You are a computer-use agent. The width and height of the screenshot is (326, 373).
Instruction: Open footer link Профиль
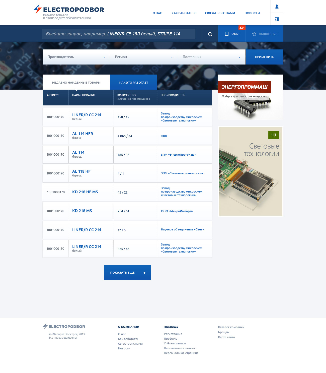(x=171, y=339)
